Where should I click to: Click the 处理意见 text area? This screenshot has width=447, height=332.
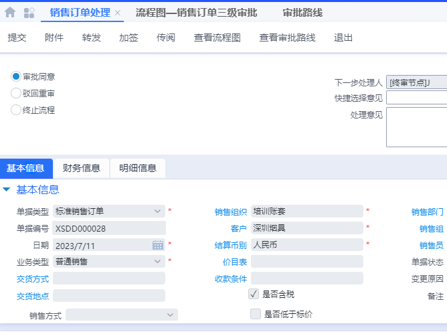click(x=416, y=127)
